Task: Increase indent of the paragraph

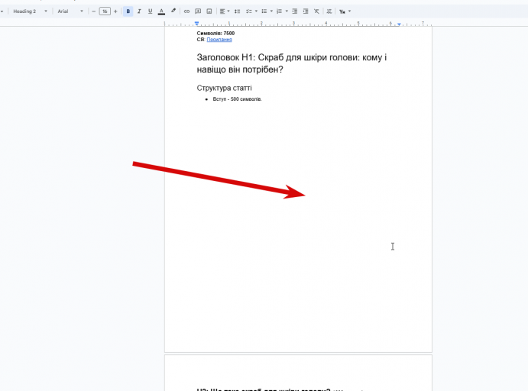Action: (306, 11)
